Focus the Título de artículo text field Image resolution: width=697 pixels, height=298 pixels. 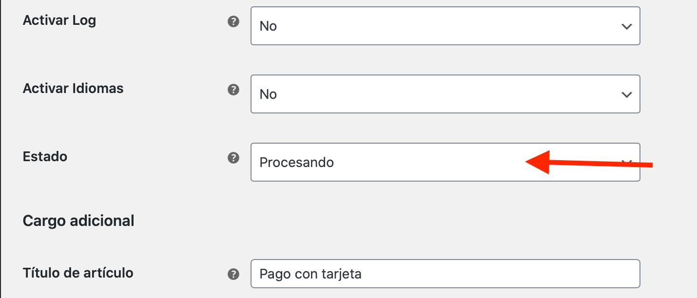tap(445, 274)
